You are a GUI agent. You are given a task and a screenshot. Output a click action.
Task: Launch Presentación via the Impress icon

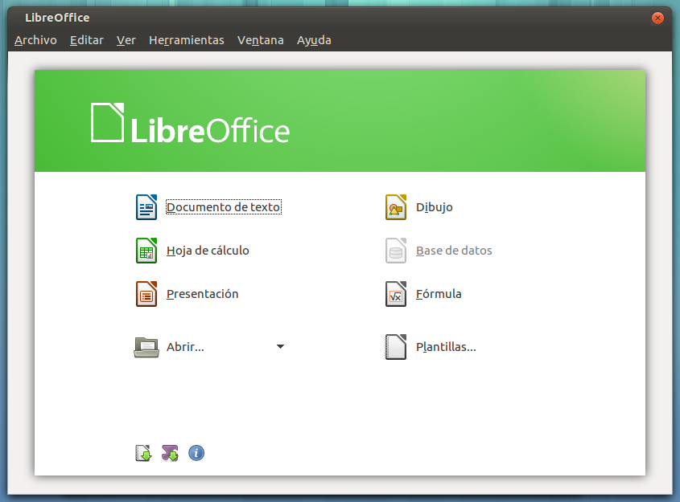(146, 293)
